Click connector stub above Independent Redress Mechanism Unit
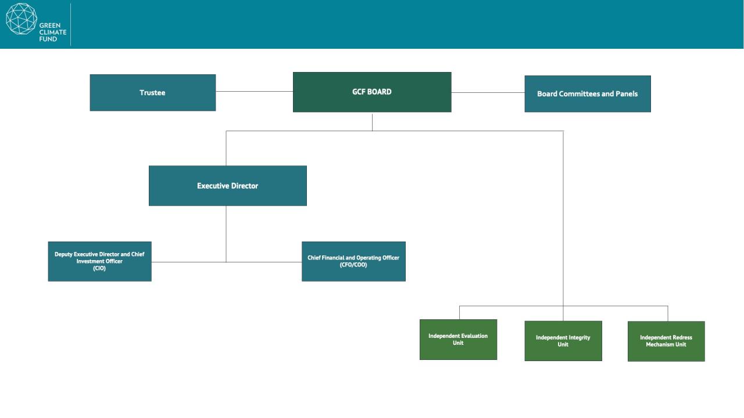 (667, 313)
